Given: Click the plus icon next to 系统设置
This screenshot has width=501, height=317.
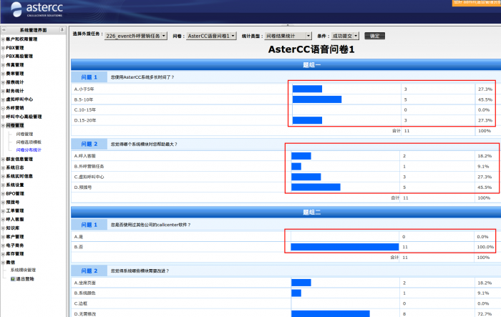Looking at the screenshot, I should coord(3,185).
